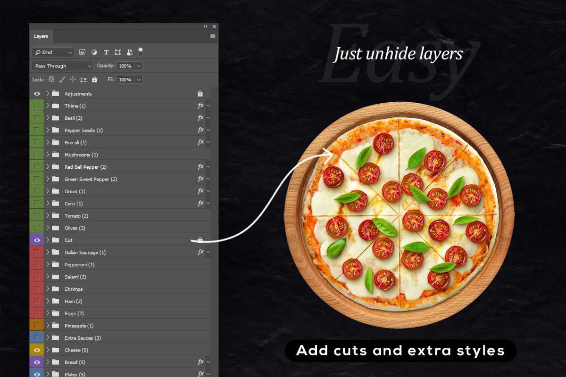Open the Layers panel menu

(213, 36)
